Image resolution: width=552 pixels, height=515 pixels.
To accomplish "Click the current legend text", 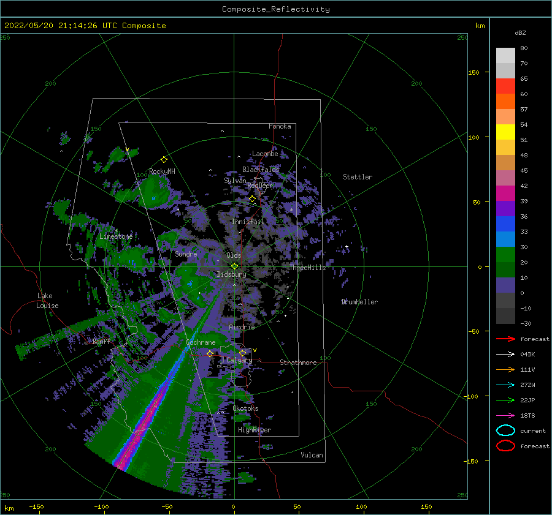I will coord(533,430).
